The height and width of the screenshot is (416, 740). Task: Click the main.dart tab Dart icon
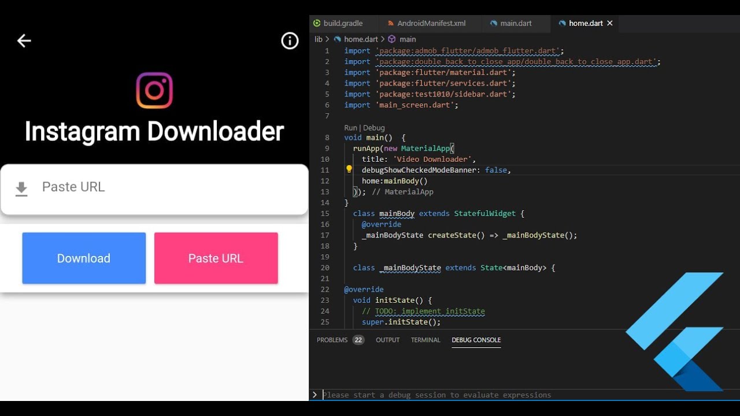(x=494, y=23)
